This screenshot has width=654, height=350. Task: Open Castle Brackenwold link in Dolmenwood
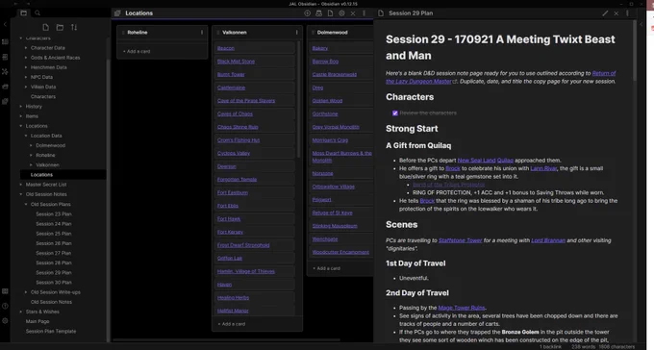pos(335,75)
